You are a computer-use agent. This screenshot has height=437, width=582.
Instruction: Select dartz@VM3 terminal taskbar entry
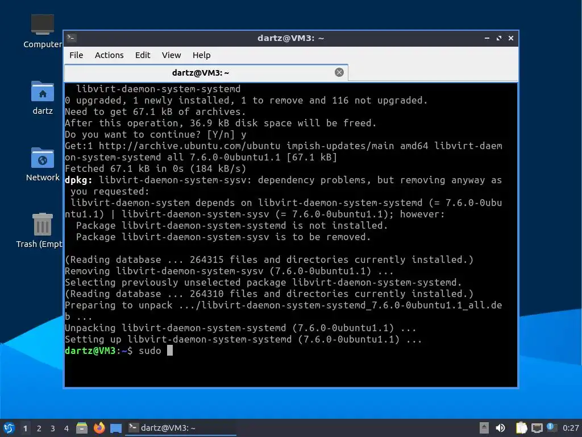coord(181,428)
